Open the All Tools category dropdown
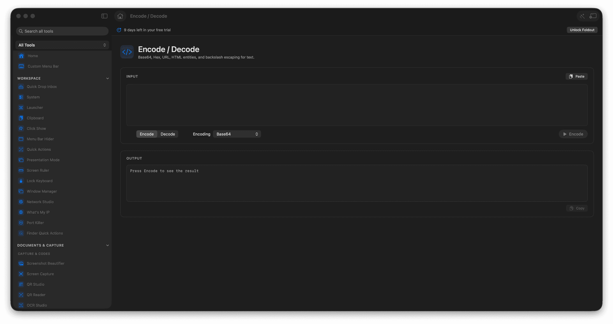Viewport: 613px width, 324px height. point(62,45)
